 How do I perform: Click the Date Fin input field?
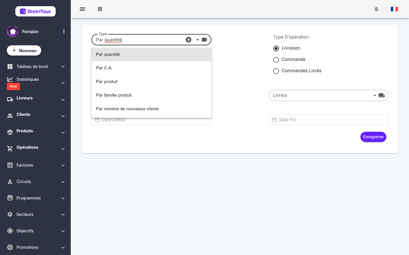click(x=329, y=120)
